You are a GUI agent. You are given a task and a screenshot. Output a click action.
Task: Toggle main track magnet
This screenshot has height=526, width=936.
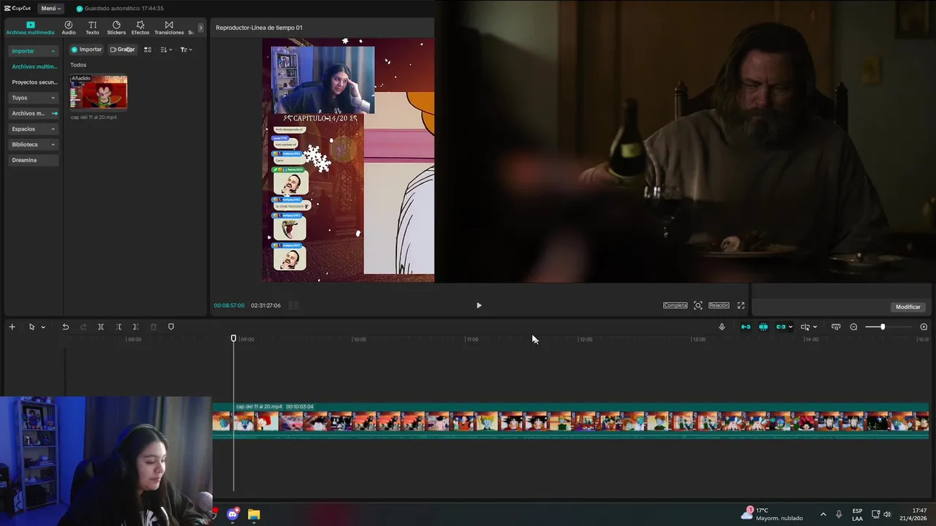tap(746, 327)
